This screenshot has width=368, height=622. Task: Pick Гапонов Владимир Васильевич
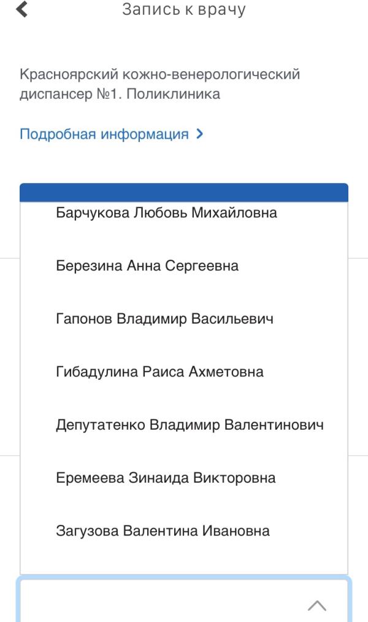click(184, 319)
